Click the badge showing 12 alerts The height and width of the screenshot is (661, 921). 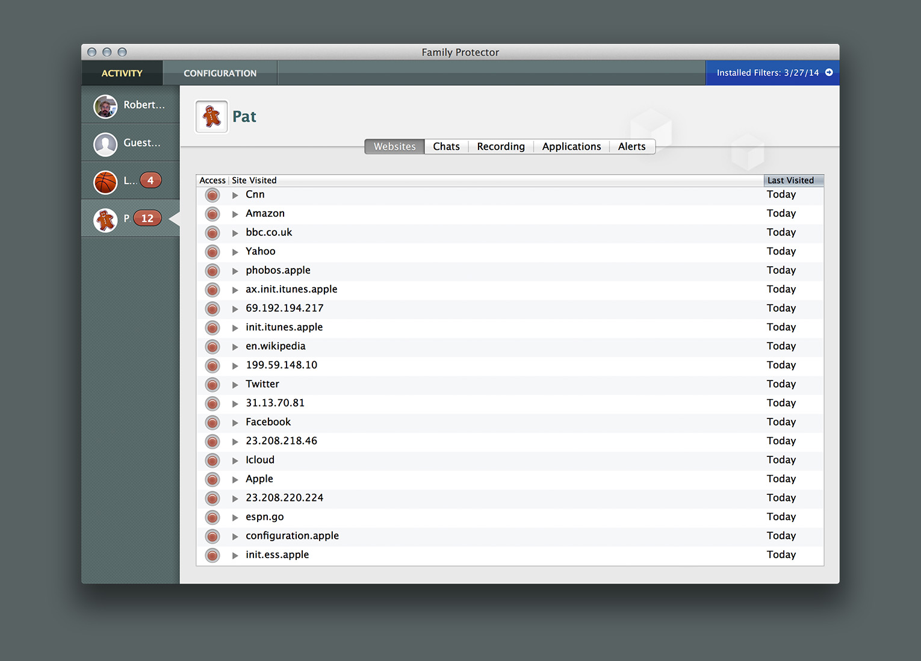[147, 218]
